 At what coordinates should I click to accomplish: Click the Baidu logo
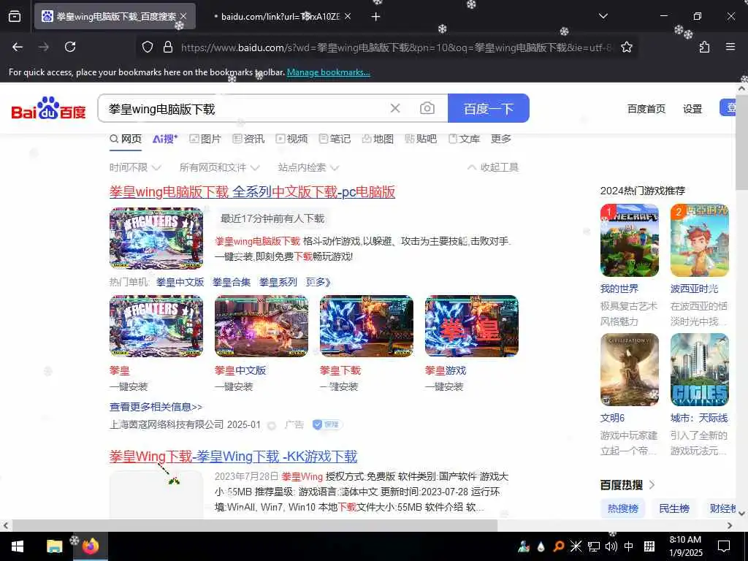click(x=49, y=108)
